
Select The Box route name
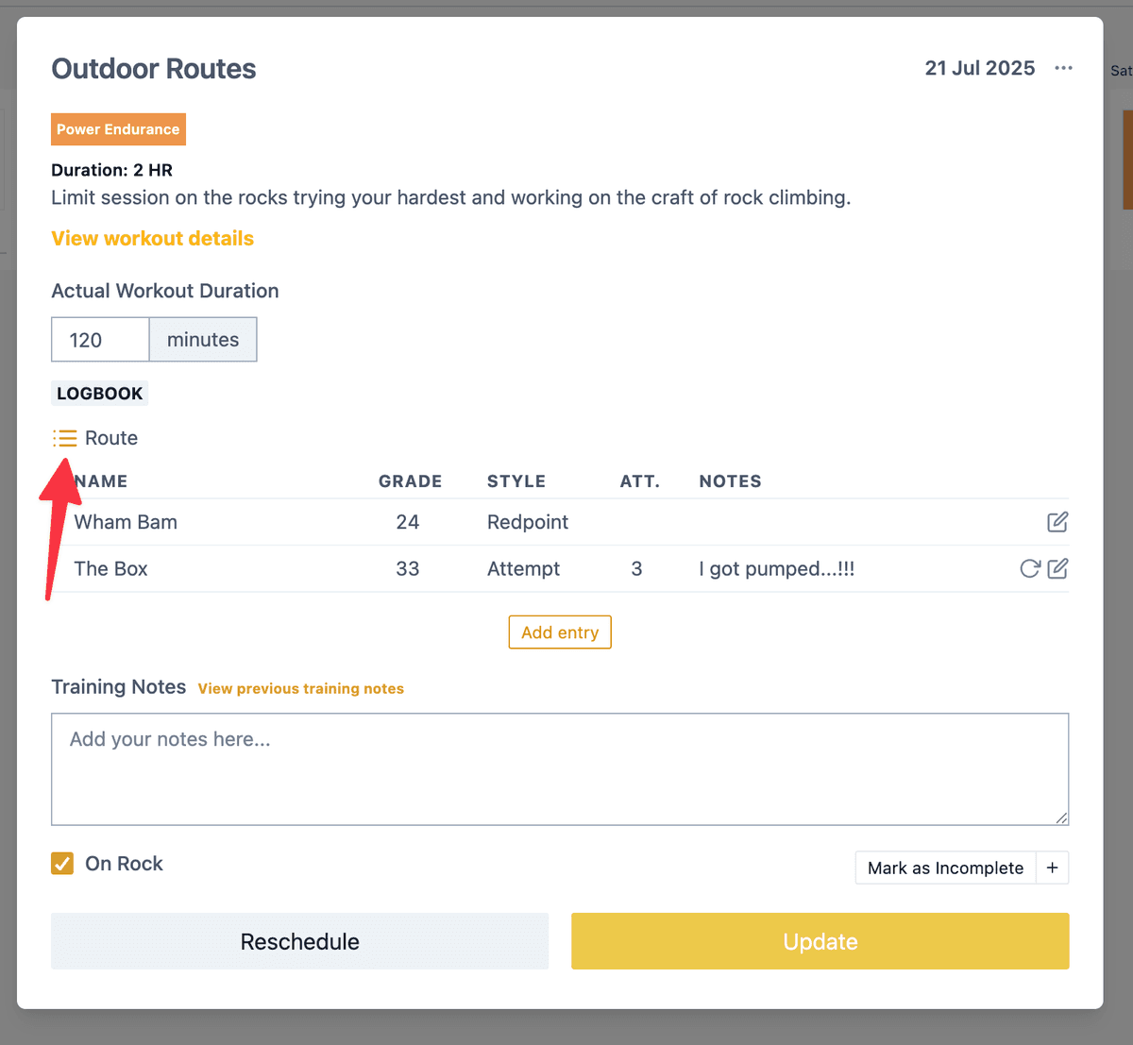click(x=110, y=568)
